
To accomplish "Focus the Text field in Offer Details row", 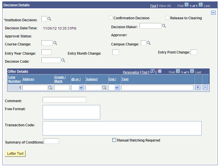I will pyautogui.click(x=157, y=88).
